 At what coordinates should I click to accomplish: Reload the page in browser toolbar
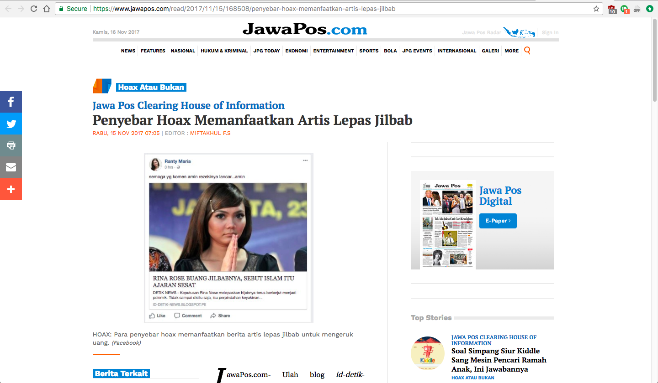(34, 9)
